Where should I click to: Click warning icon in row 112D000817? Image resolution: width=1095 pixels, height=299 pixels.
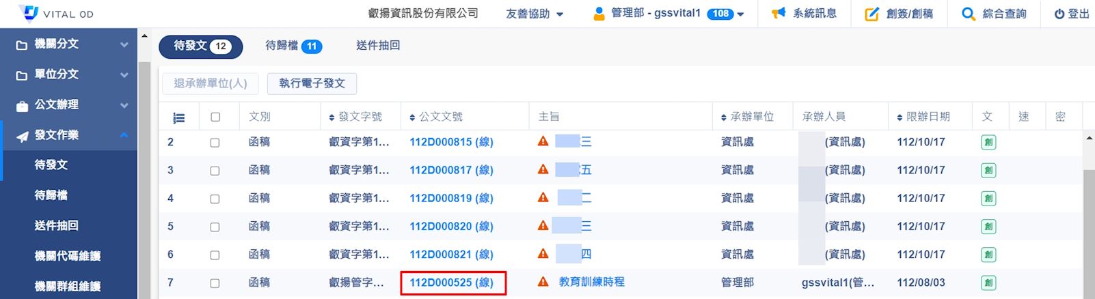click(x=543, y=169)
